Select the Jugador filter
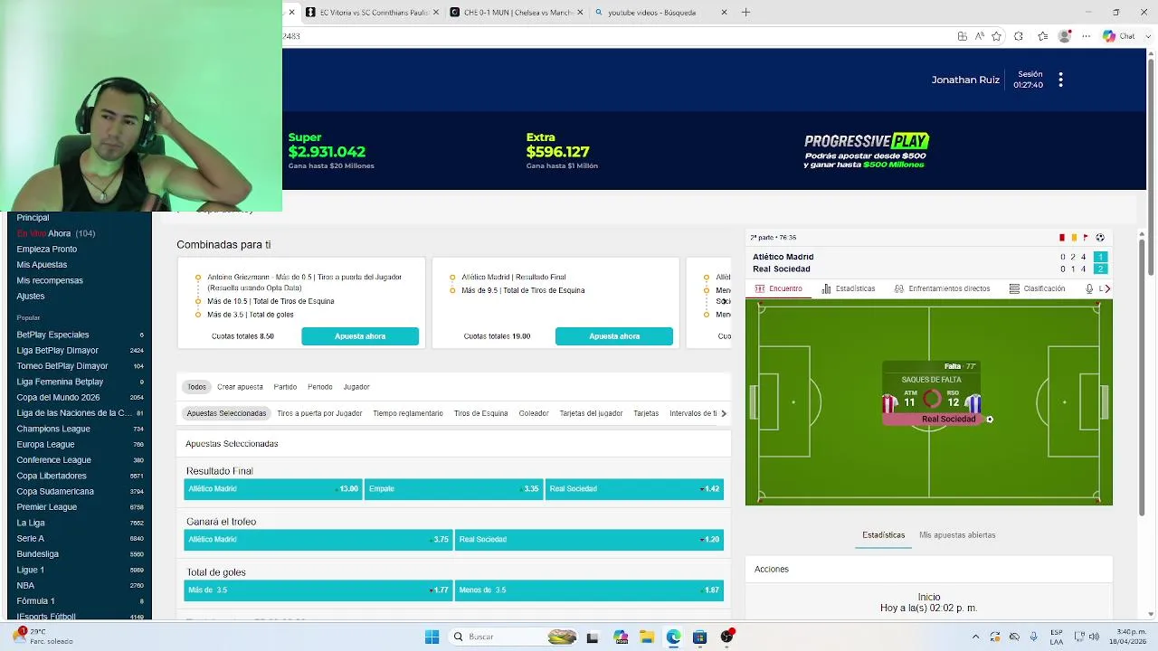The width and height of the screenshot is (1158, 651). click(356, 387)
